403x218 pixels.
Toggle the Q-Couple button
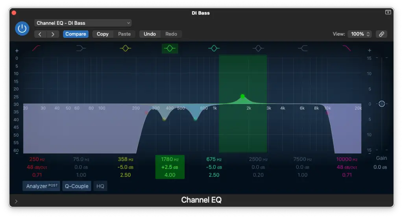(77, 186)
